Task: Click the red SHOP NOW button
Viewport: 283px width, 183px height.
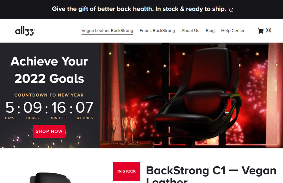Action: [x=49, y=131]
